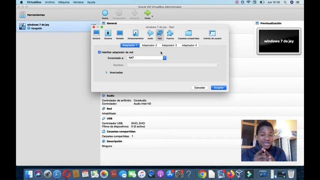Open Firefox from the dock
This screenshot has height=180, width=320.
coord(230,174)
